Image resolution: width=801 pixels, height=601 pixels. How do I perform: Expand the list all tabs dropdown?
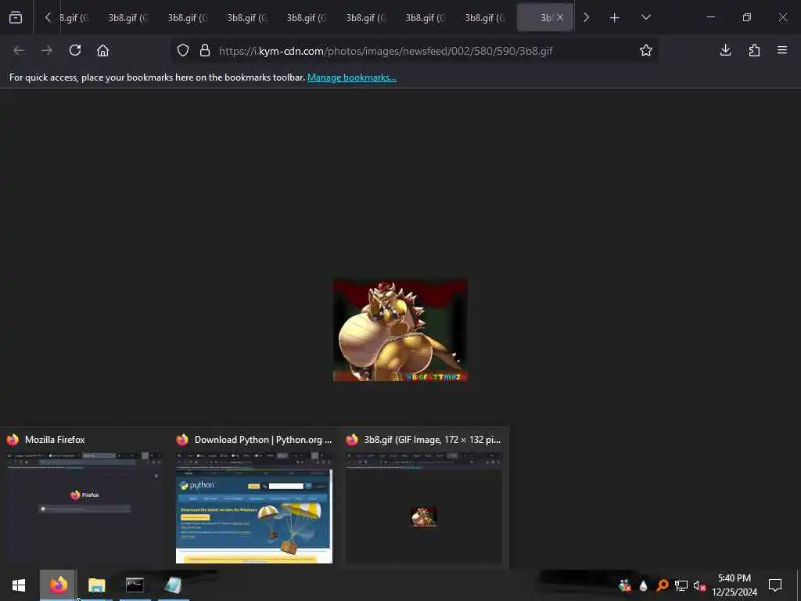click(645, 17)
